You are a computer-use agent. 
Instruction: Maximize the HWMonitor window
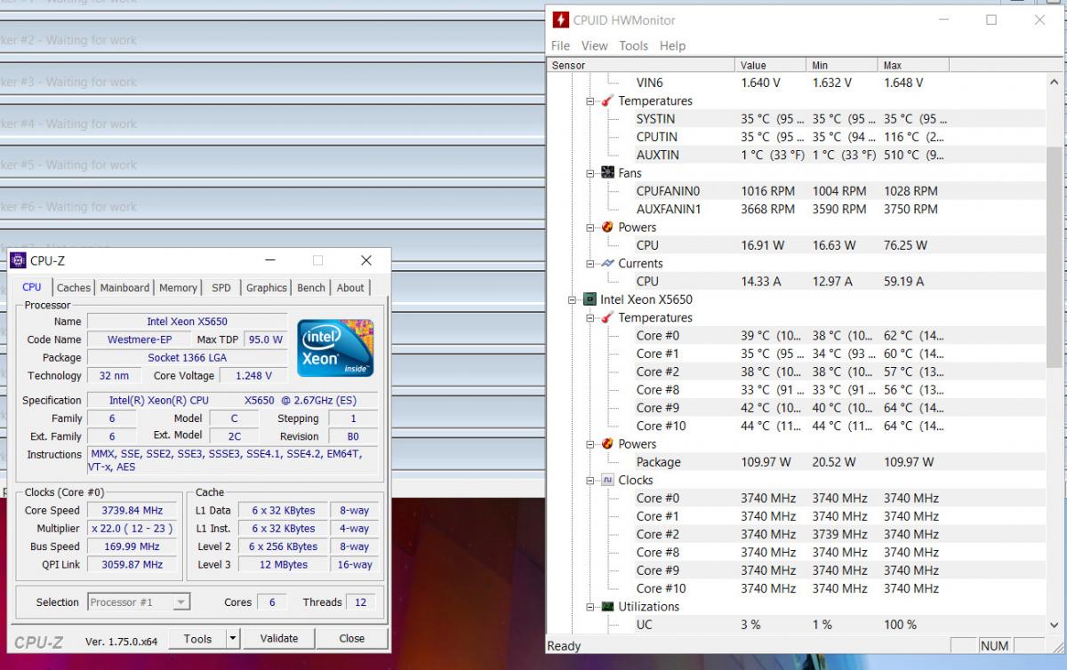(991, 20)
